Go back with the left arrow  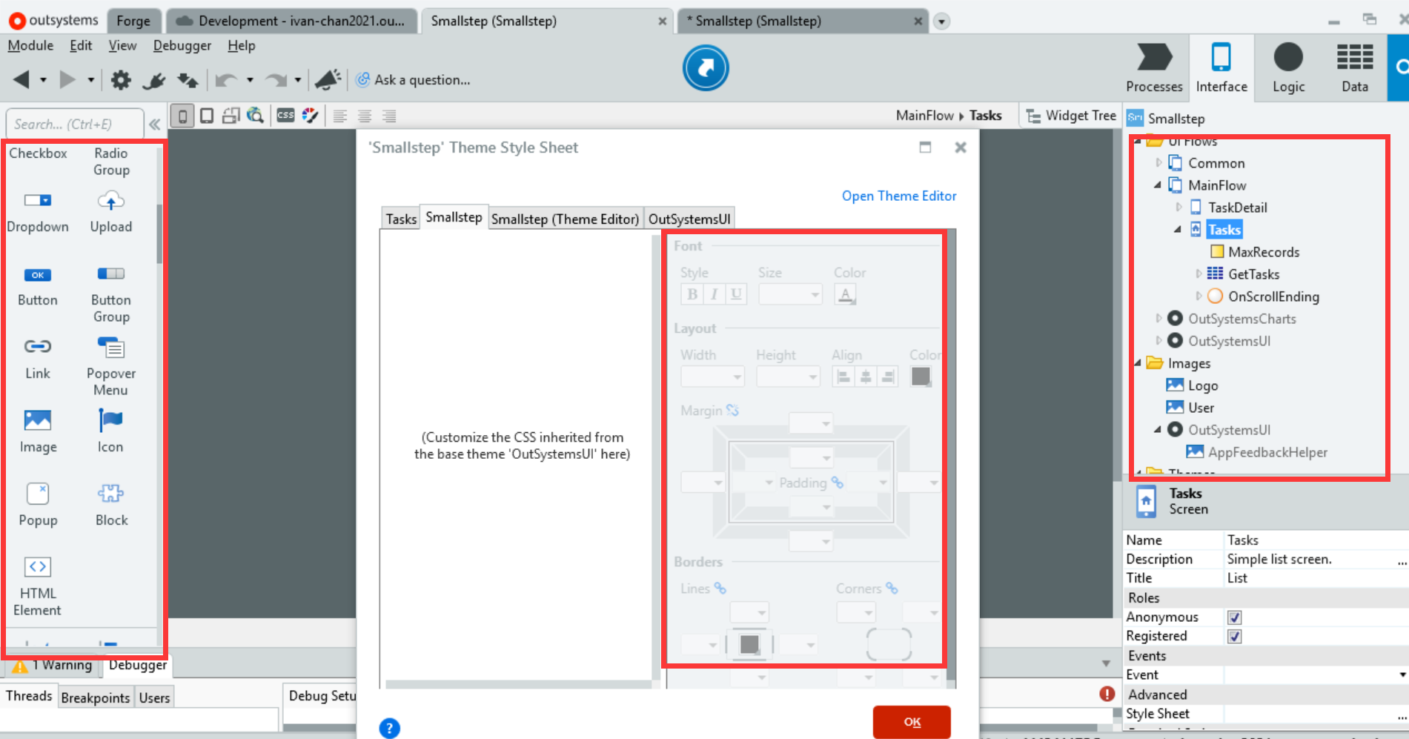pyautogui.click(x=21, y=79)
